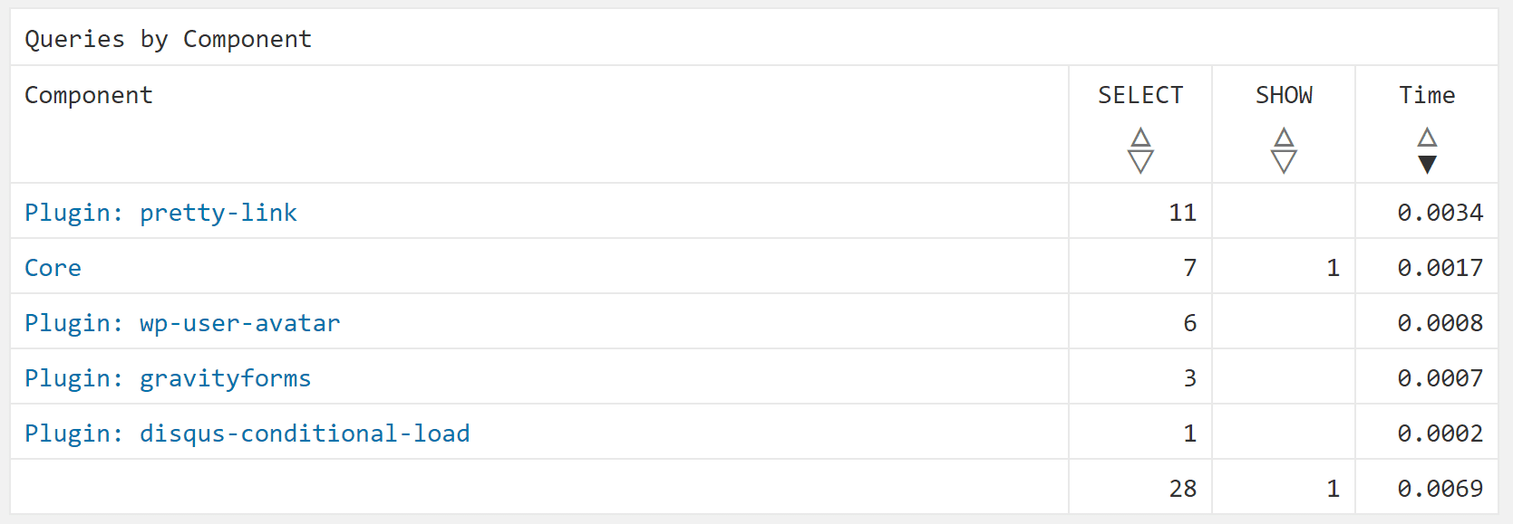The image size is (1513, 524).
Task: Sort SHOW column ascending with up arrow
Action: (1284, 138)
